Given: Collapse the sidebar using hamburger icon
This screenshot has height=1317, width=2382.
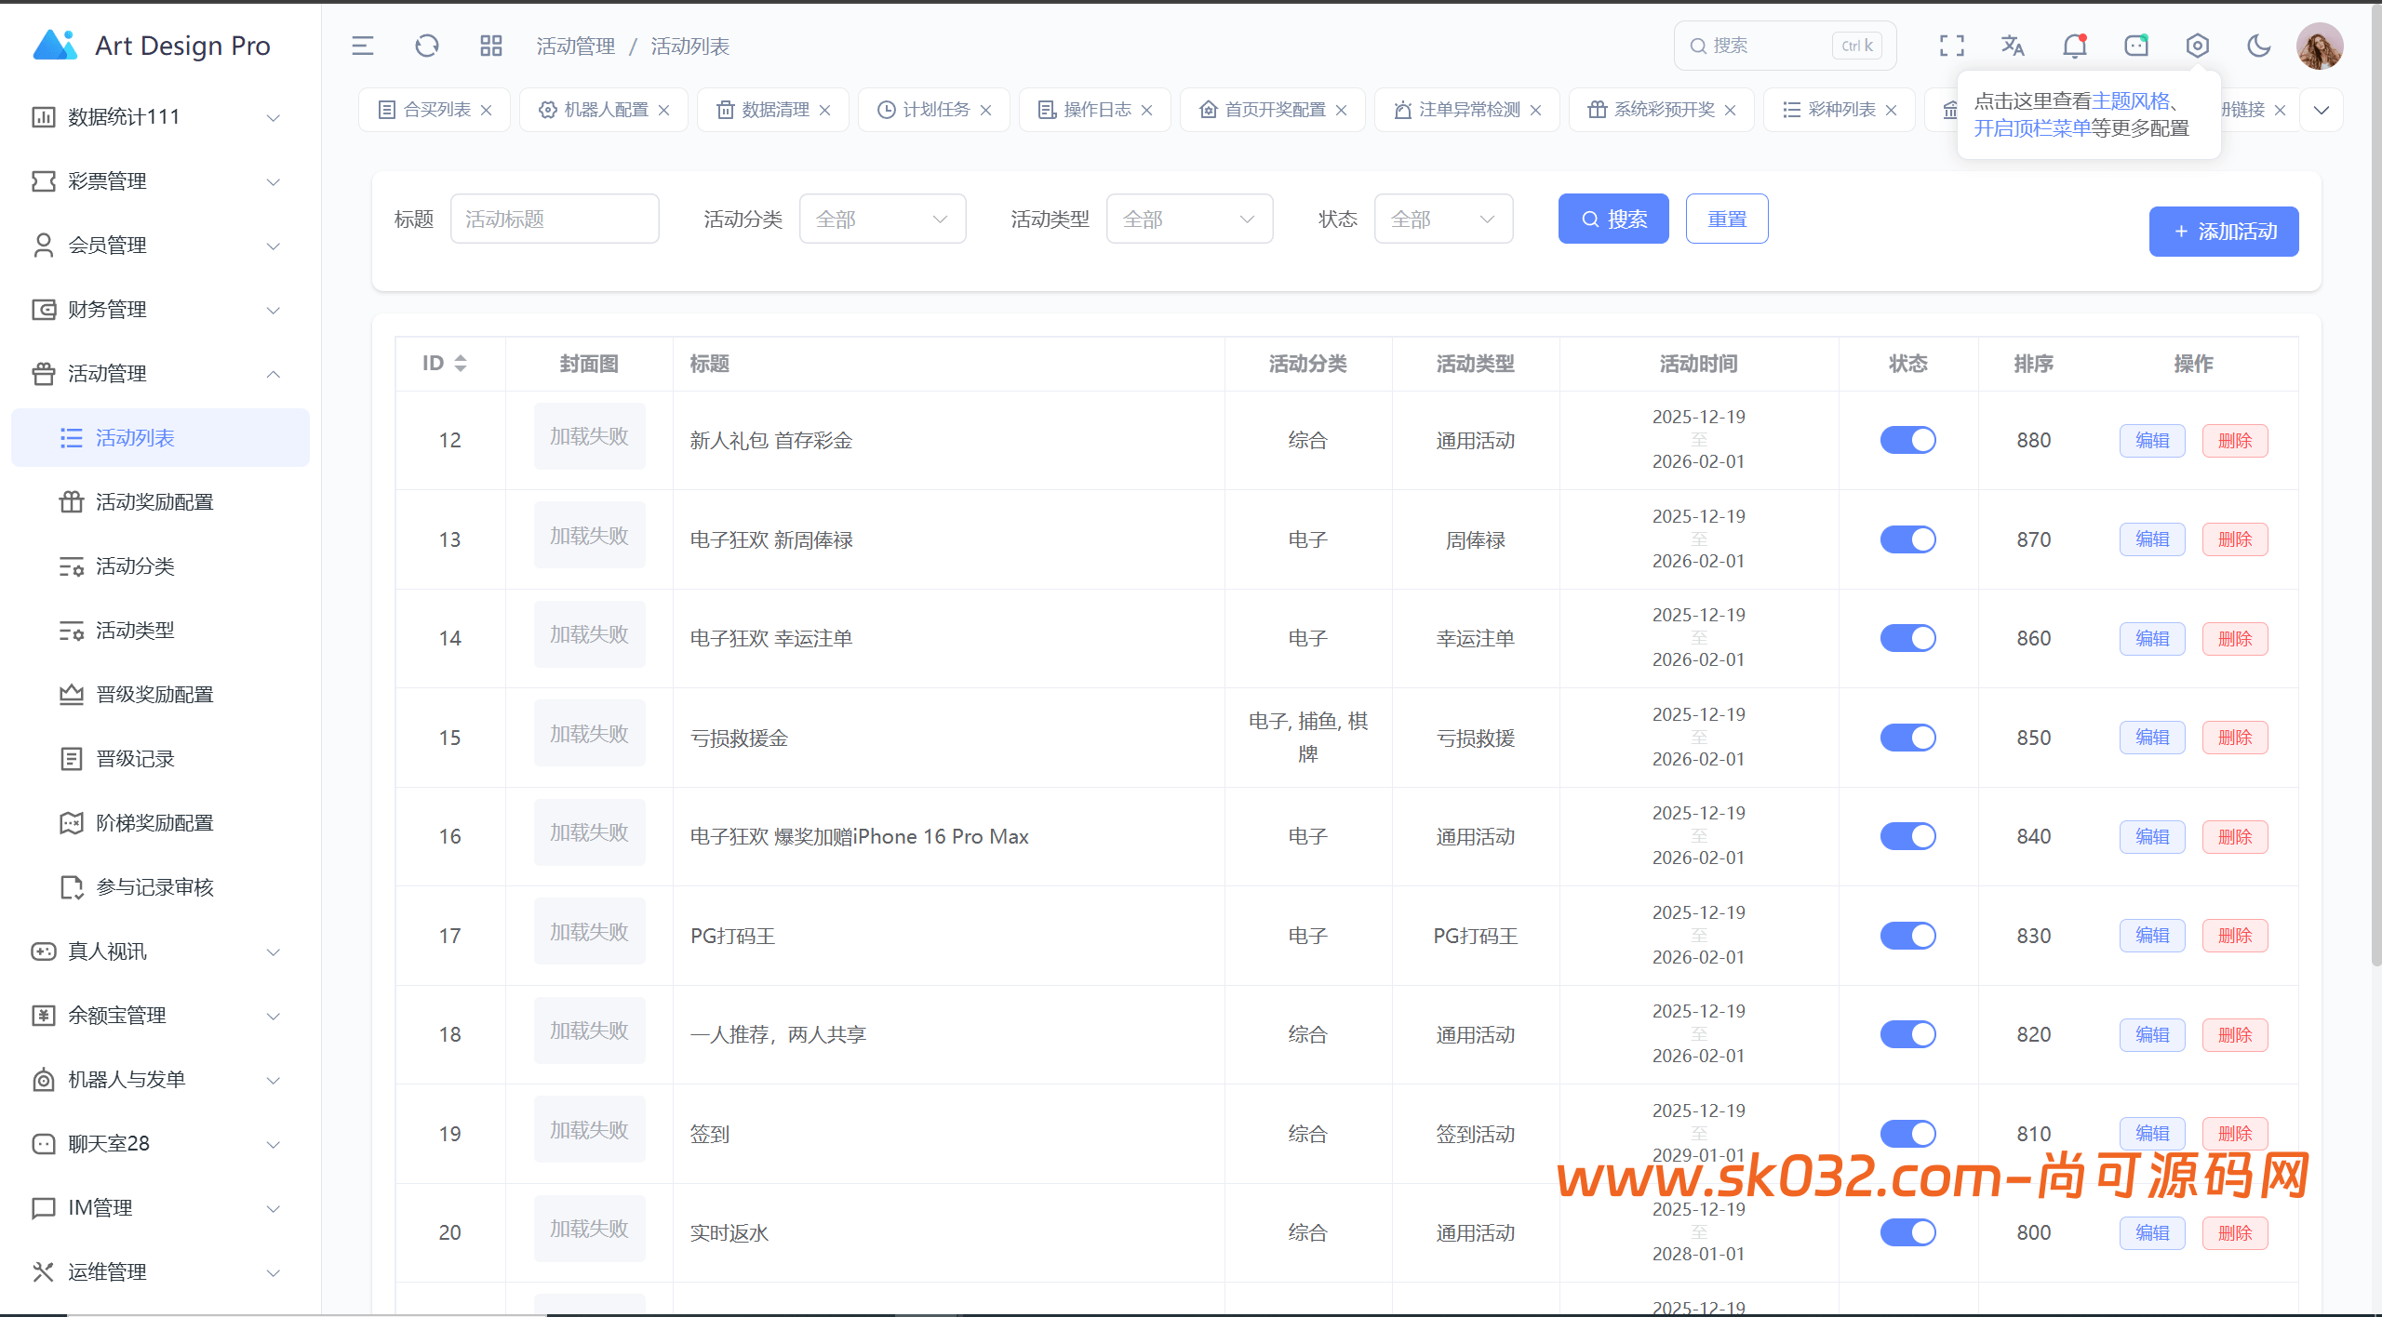Looking at the screenshot, I should [363, 45].
